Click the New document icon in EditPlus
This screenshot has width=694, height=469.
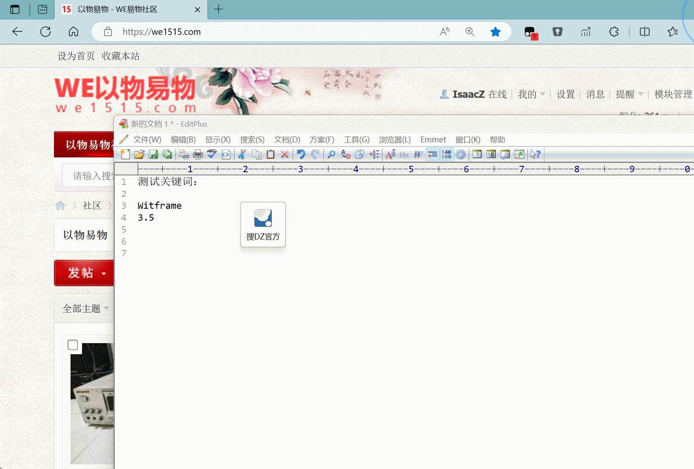(125, 154)
